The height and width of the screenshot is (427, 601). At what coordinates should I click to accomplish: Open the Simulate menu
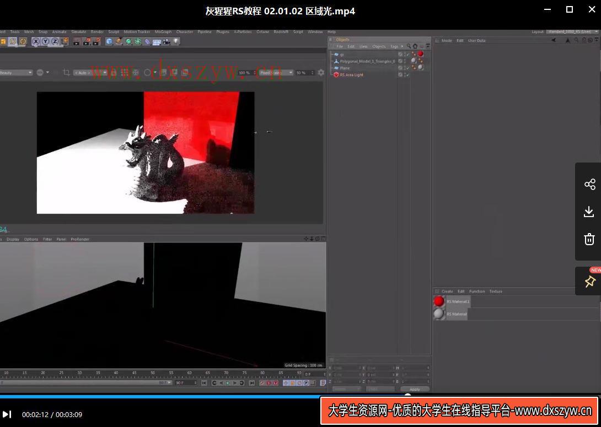coord(79,32)
